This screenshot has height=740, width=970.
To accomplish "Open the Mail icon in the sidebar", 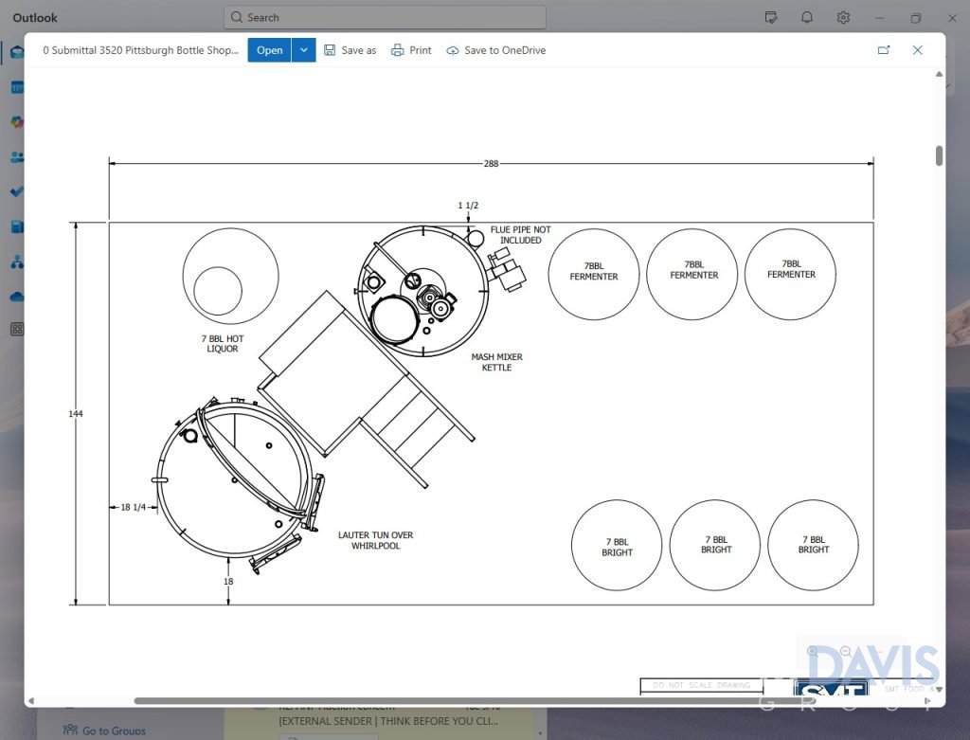I will coord(17,52).
